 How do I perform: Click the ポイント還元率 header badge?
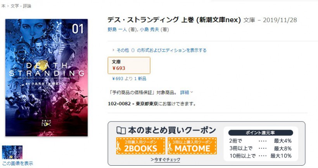point(261,133)
